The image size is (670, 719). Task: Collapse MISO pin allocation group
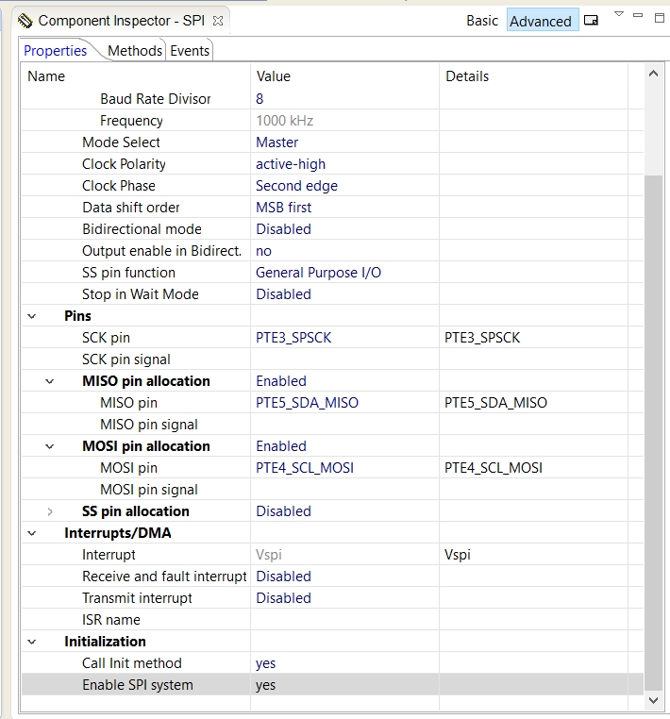49,381
